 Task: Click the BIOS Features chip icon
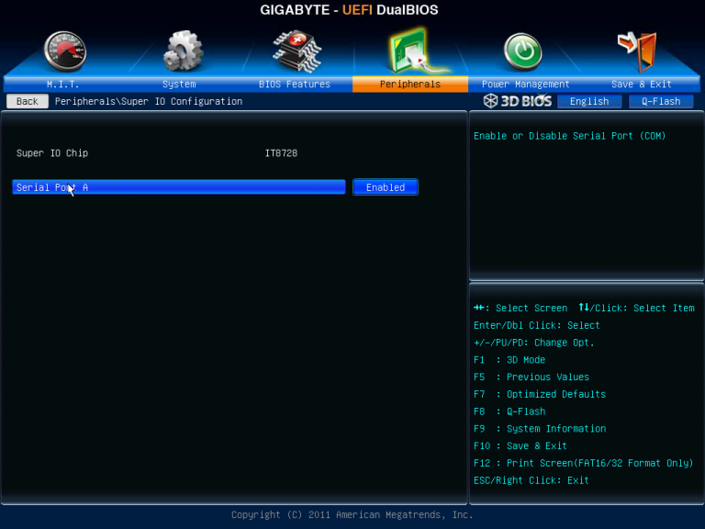tap(297, 51)
